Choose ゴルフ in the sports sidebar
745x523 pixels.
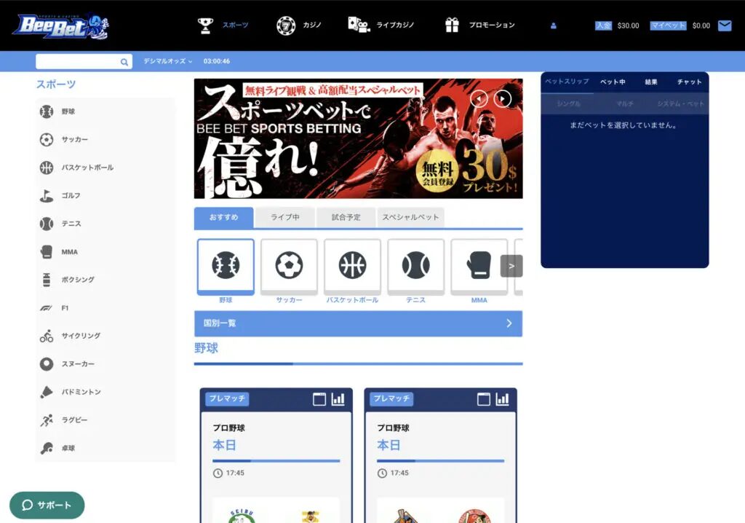(105, 196)
